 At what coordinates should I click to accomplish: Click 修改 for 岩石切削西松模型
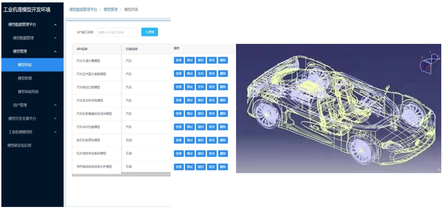click(212, 140)
